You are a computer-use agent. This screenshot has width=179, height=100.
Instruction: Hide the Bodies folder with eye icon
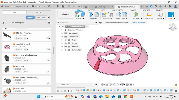click(66, 43)
